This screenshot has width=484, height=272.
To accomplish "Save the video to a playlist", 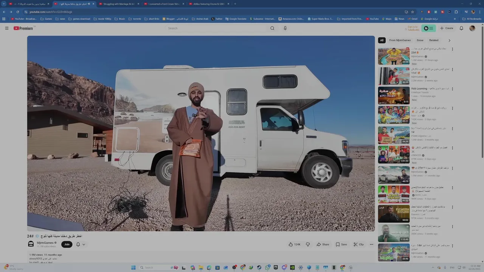I will coord(341,244).
